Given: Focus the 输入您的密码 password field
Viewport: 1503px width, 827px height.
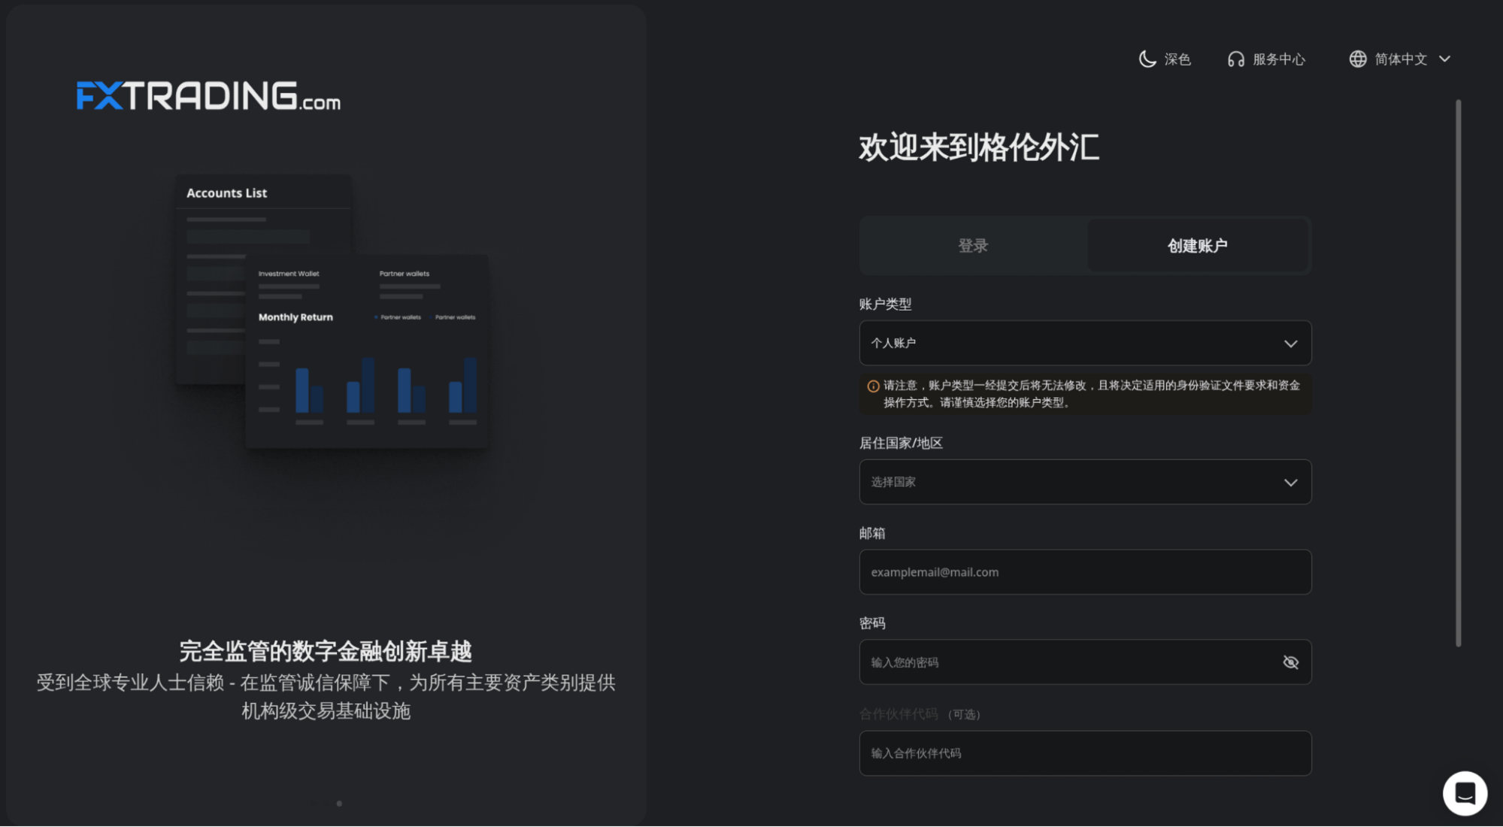Looking at the screenshot, I should pyautogui.click(x=1085, y=662).
